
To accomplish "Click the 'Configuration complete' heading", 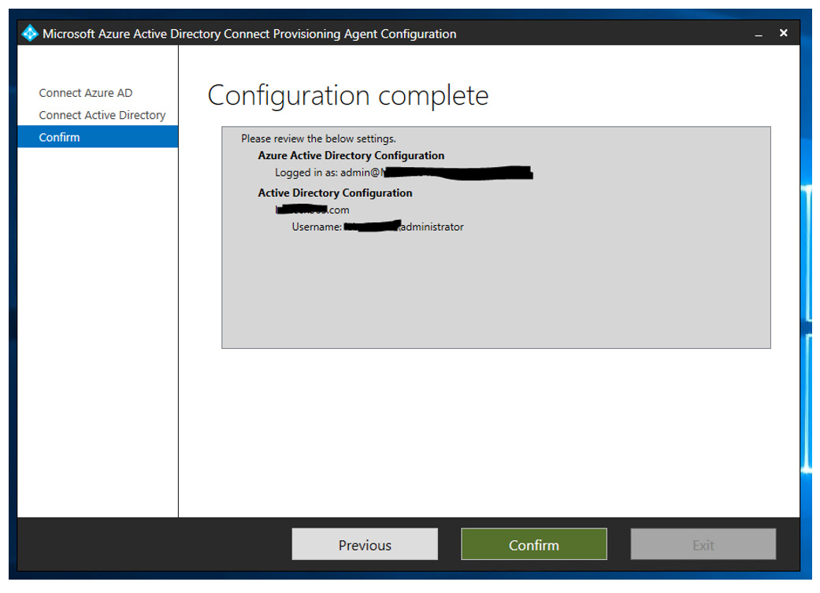I will [347, 96].
